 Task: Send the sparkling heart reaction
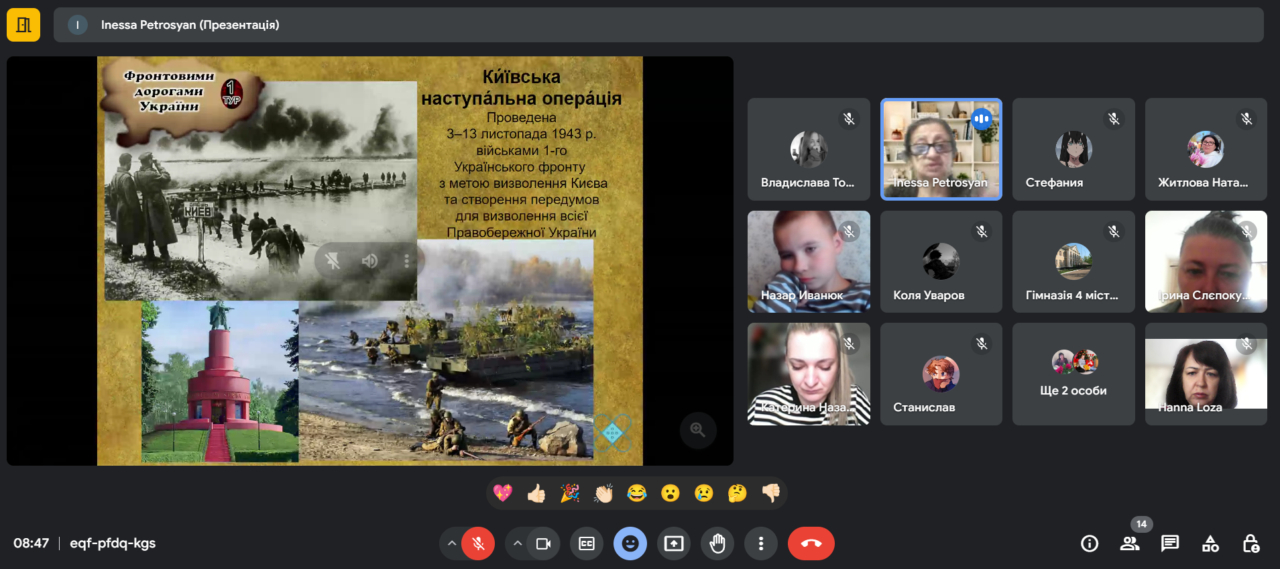[503, 494]
